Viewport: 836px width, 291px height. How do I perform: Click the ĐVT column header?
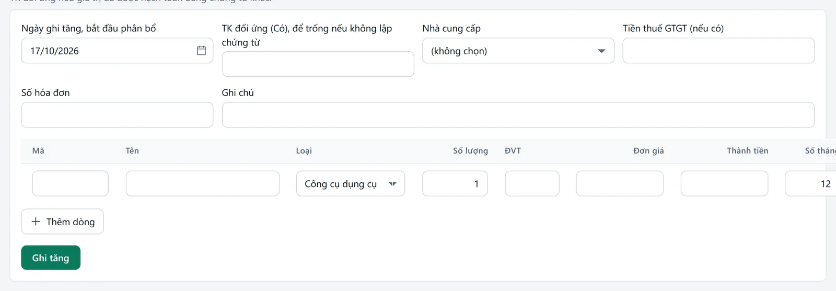513,150
